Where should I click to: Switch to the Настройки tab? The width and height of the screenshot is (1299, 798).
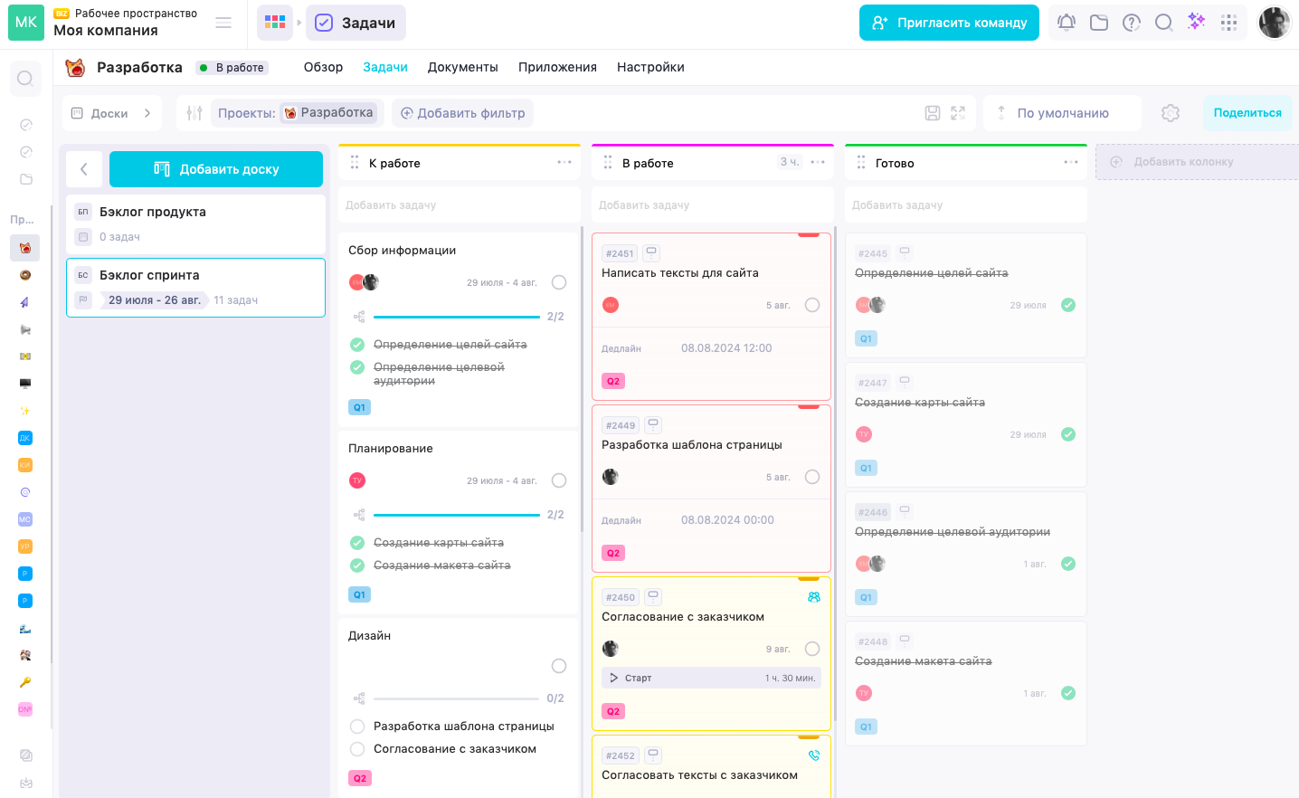pos(650,67)
